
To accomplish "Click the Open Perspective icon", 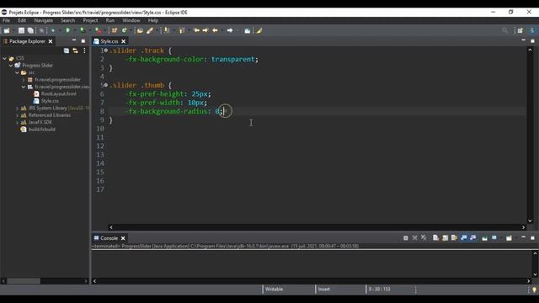I will [x=520, y=30].
